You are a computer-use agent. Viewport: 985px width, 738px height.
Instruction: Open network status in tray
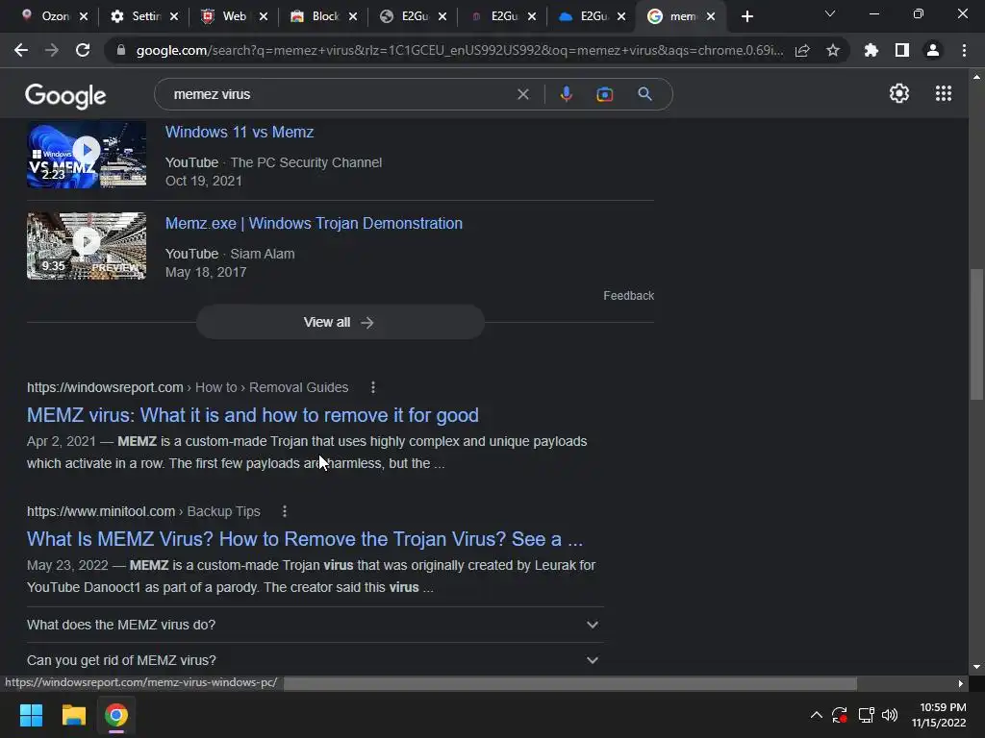tap(867, 715)
